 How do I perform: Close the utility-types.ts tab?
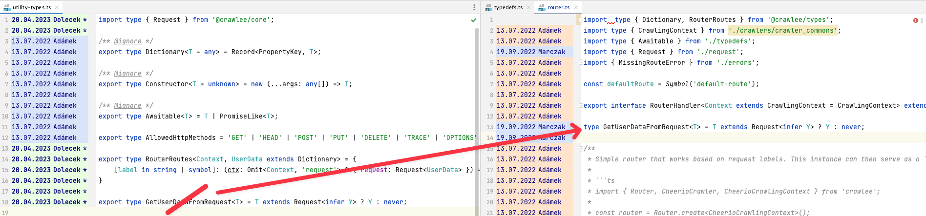(57, 7)
